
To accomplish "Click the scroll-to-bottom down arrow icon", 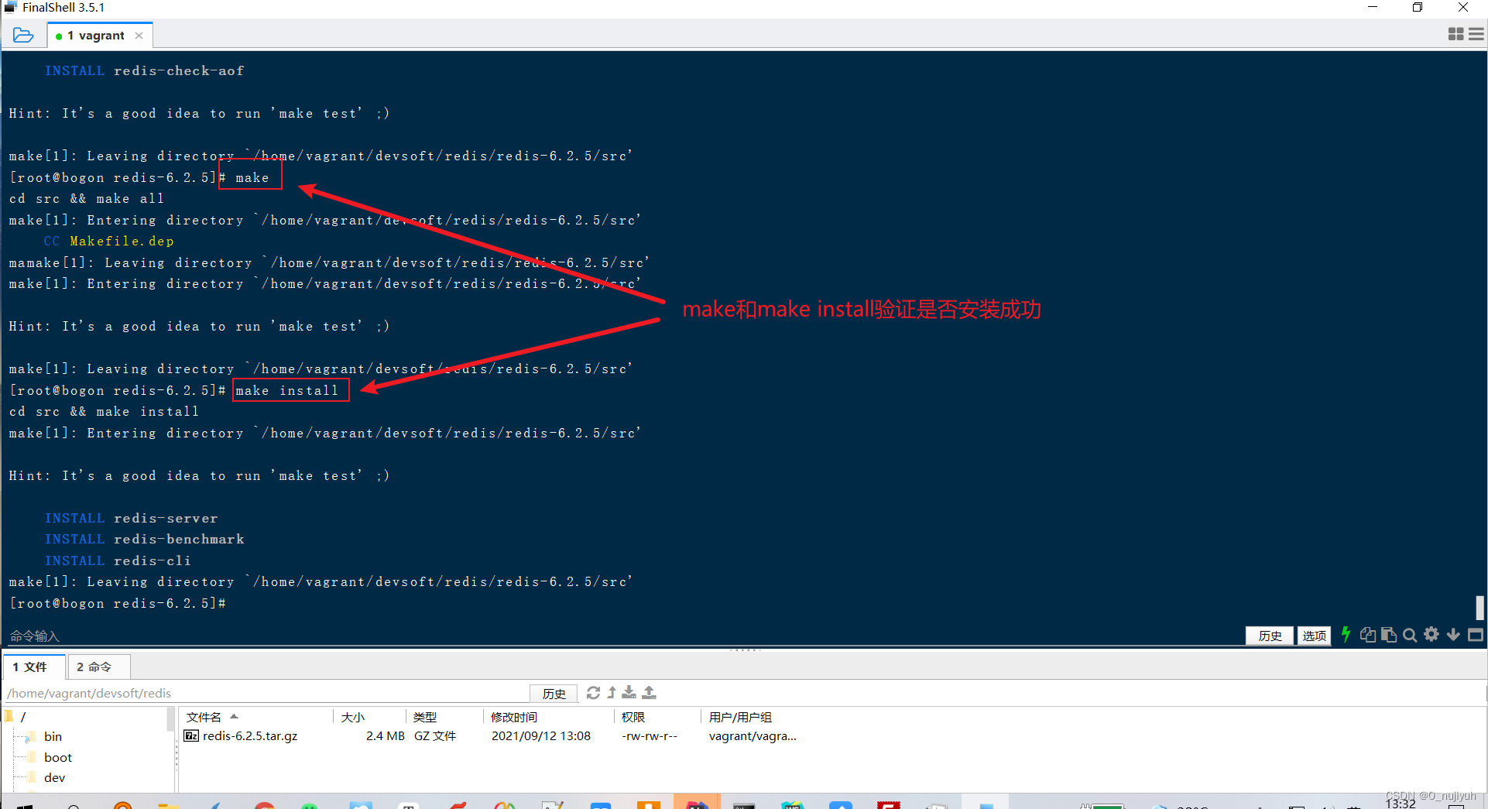I will pos(1453,635).
